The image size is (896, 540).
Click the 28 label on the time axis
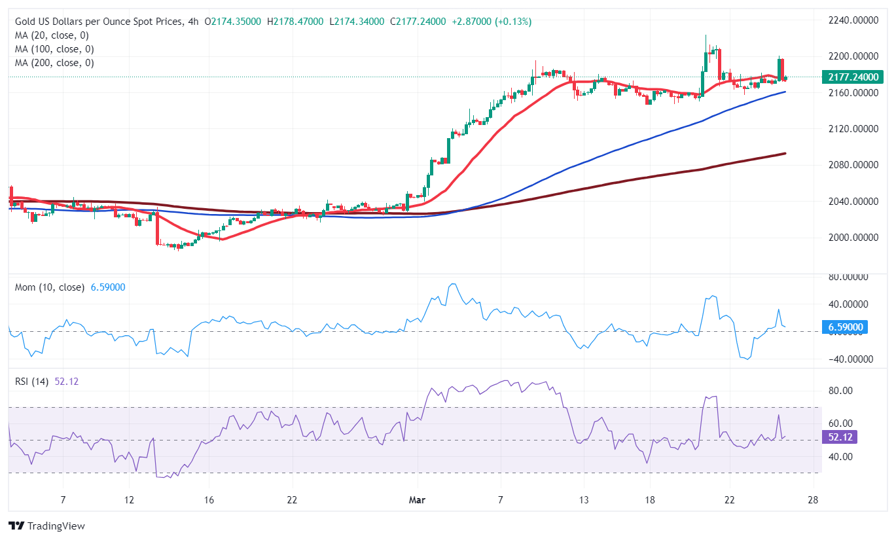[814, 499]
